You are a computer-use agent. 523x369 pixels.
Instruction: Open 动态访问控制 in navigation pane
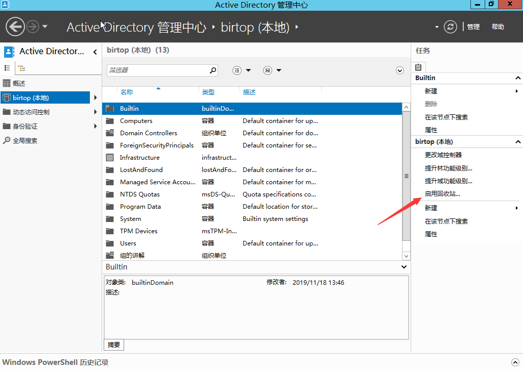pos(31,112)
